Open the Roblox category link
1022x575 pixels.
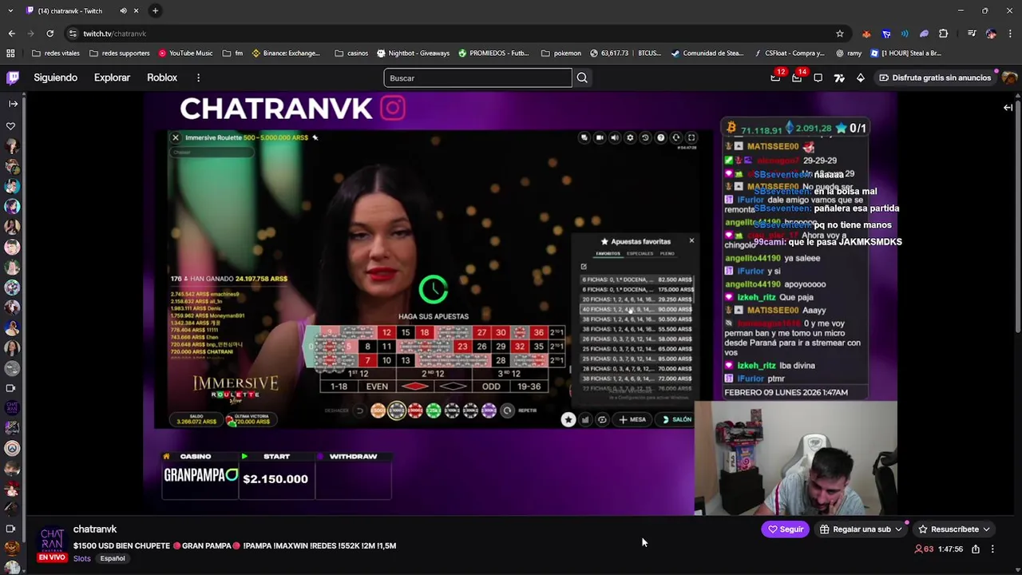click(x=162, y=77)
